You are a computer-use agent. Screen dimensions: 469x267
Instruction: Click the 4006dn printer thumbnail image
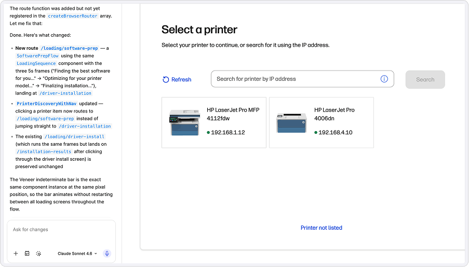point(291,123)
